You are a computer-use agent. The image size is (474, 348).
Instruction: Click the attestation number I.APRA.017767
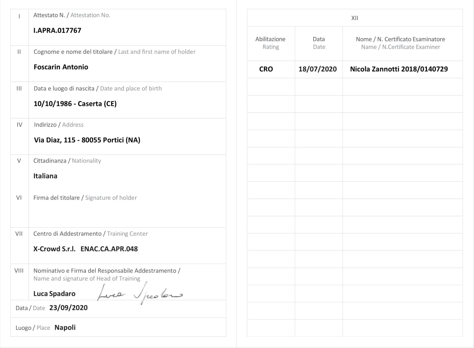tap(57, 30)
